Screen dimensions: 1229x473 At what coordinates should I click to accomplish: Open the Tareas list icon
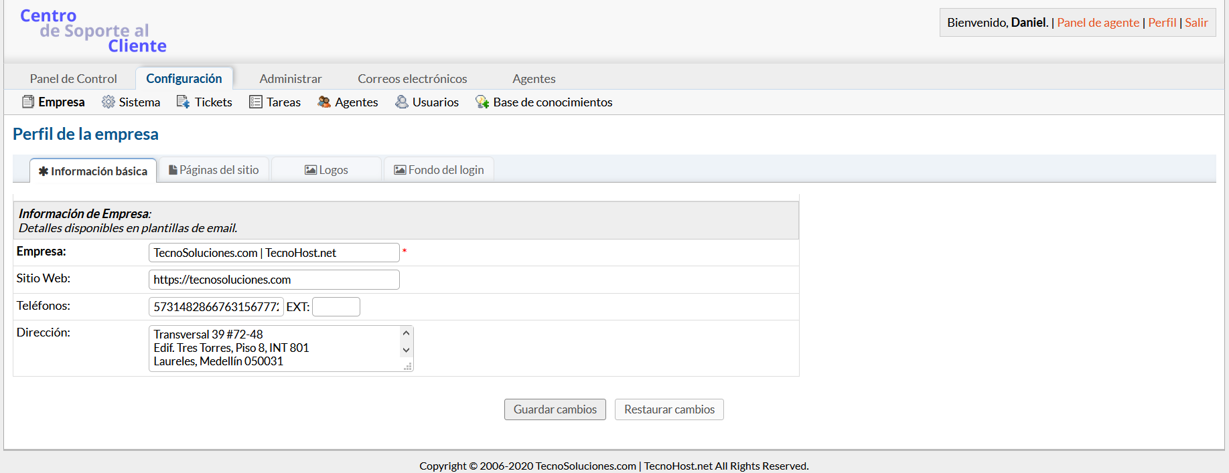(255, 102)
